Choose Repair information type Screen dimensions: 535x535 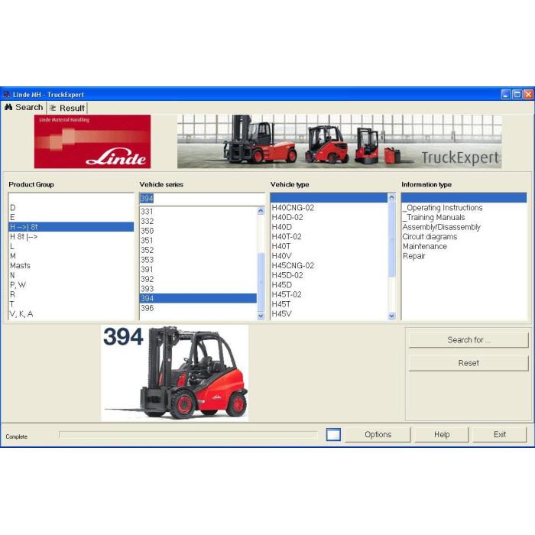[x=464, y=256]
